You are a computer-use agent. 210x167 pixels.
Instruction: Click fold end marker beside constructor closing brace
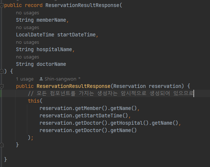point(1,145)
